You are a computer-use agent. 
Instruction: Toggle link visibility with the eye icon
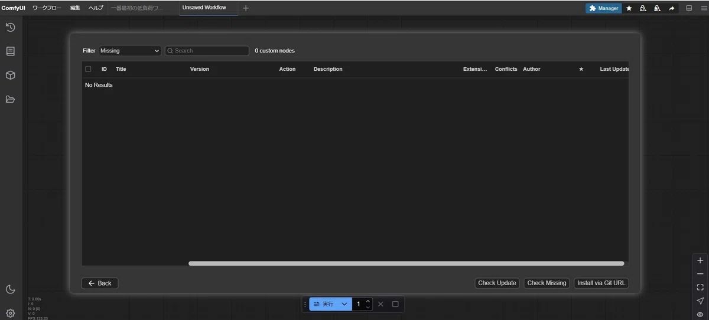(700, 314)
